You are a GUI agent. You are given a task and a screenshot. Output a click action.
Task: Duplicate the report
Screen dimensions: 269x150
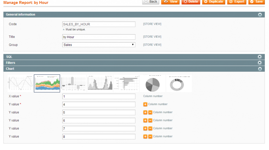214,2
